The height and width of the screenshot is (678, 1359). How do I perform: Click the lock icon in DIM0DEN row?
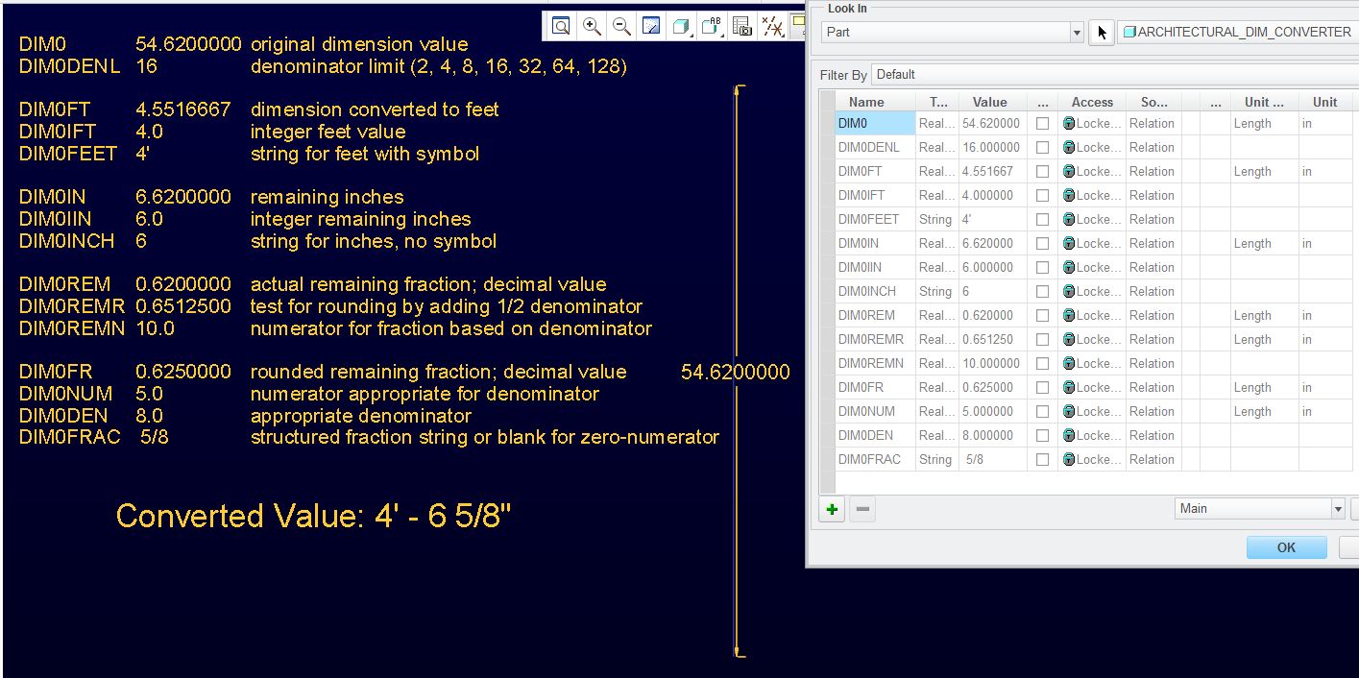coord(1068,435)
